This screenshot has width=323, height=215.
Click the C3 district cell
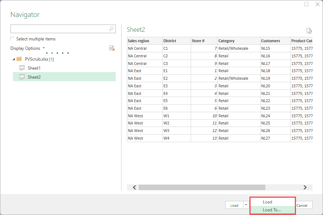click(177, 63)
